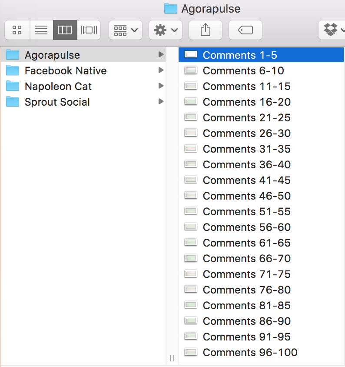Switch to cover flow view
Screen dimensions: 345x367
pos(89,30)
